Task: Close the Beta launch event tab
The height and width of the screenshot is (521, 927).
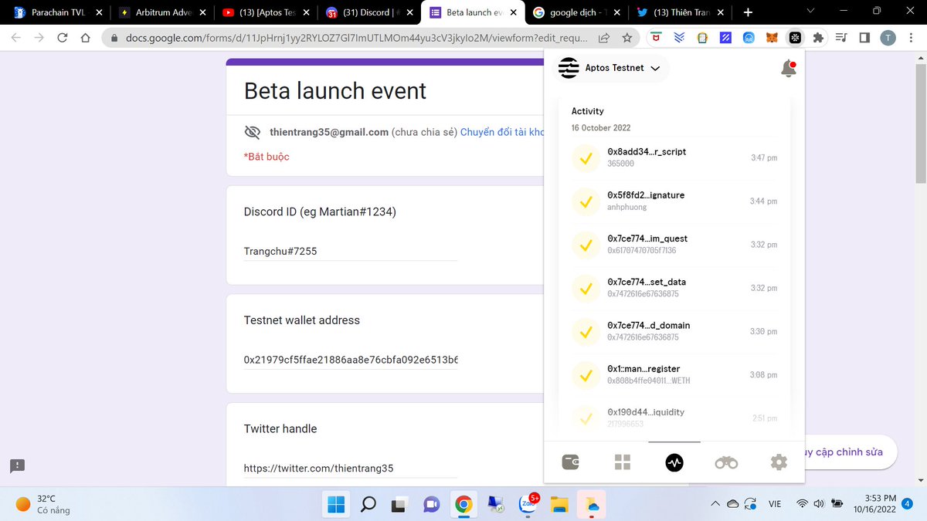Action: 512,12
